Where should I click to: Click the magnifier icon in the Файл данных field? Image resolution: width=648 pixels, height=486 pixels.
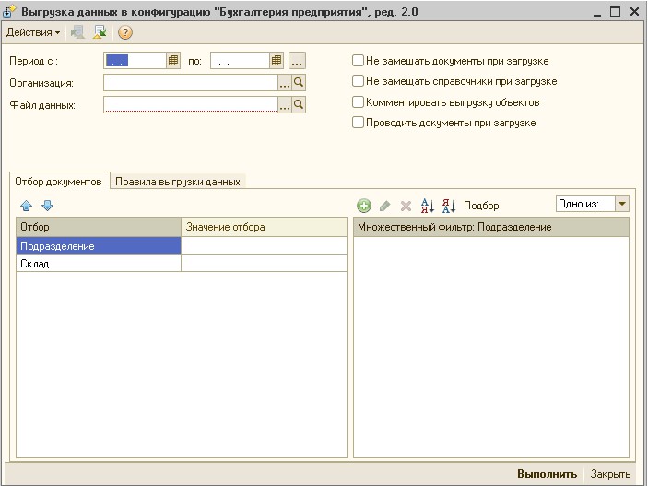tap(299, 104)
